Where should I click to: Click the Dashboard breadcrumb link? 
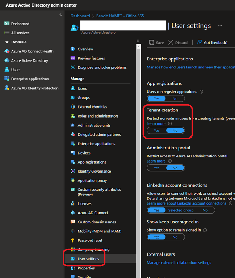(80, 16)
